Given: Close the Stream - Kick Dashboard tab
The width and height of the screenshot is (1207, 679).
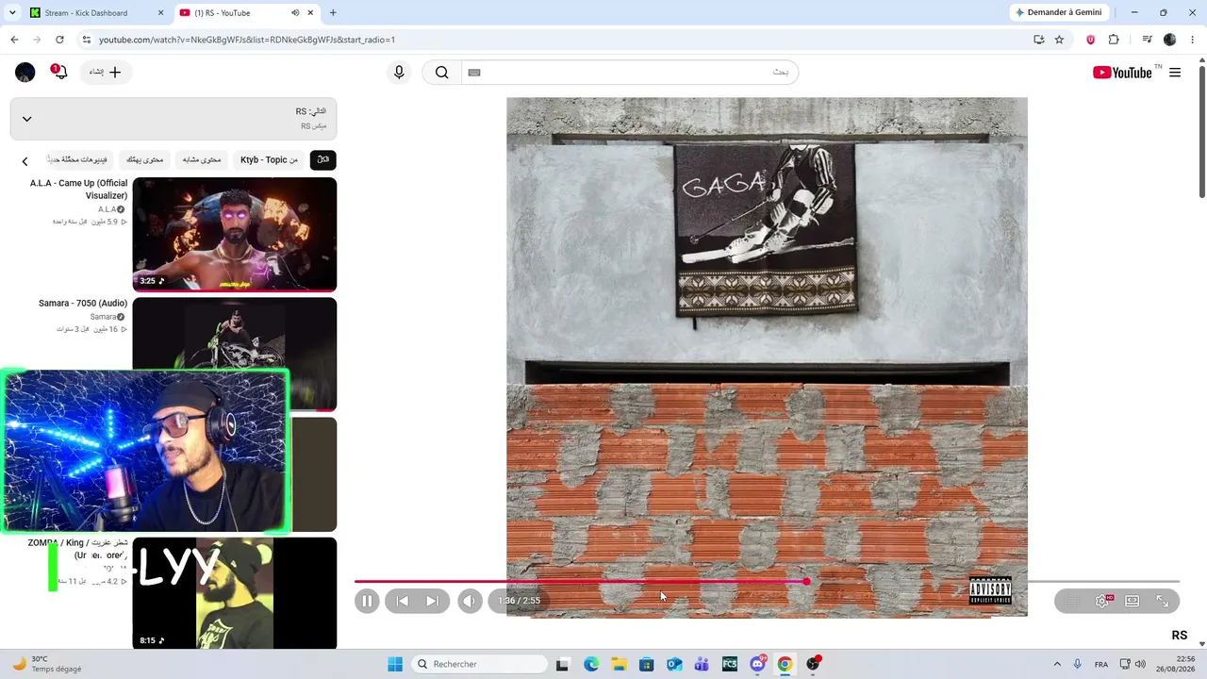Looking at the screenshot, I should (x=160, y=13).
